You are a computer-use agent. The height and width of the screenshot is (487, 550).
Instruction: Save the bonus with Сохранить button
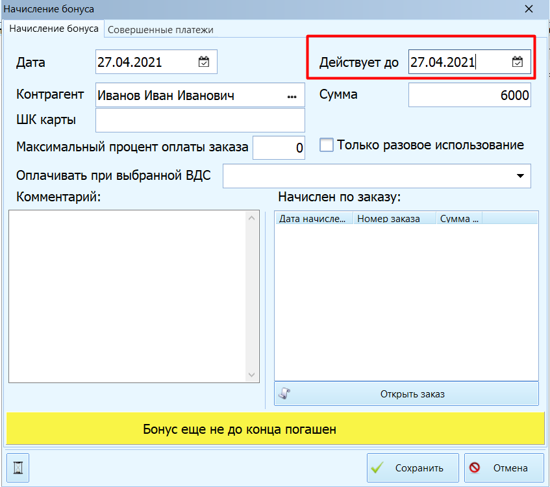click(x=413, y=468)
